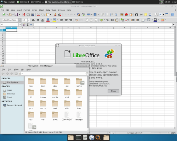Open the Tools menu in Calc
Screen dimensions: 177x141
pos(54,10)
